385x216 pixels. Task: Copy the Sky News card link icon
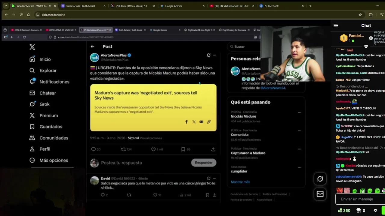click(209, 122)
